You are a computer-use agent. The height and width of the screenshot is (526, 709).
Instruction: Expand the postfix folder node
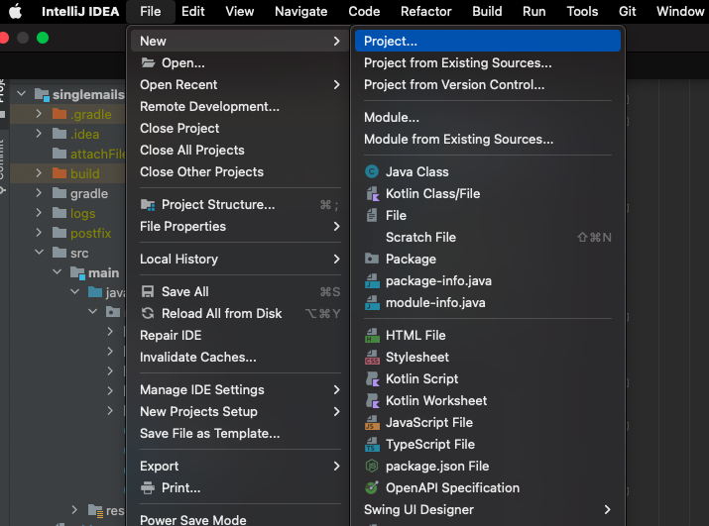coord(39,233)
